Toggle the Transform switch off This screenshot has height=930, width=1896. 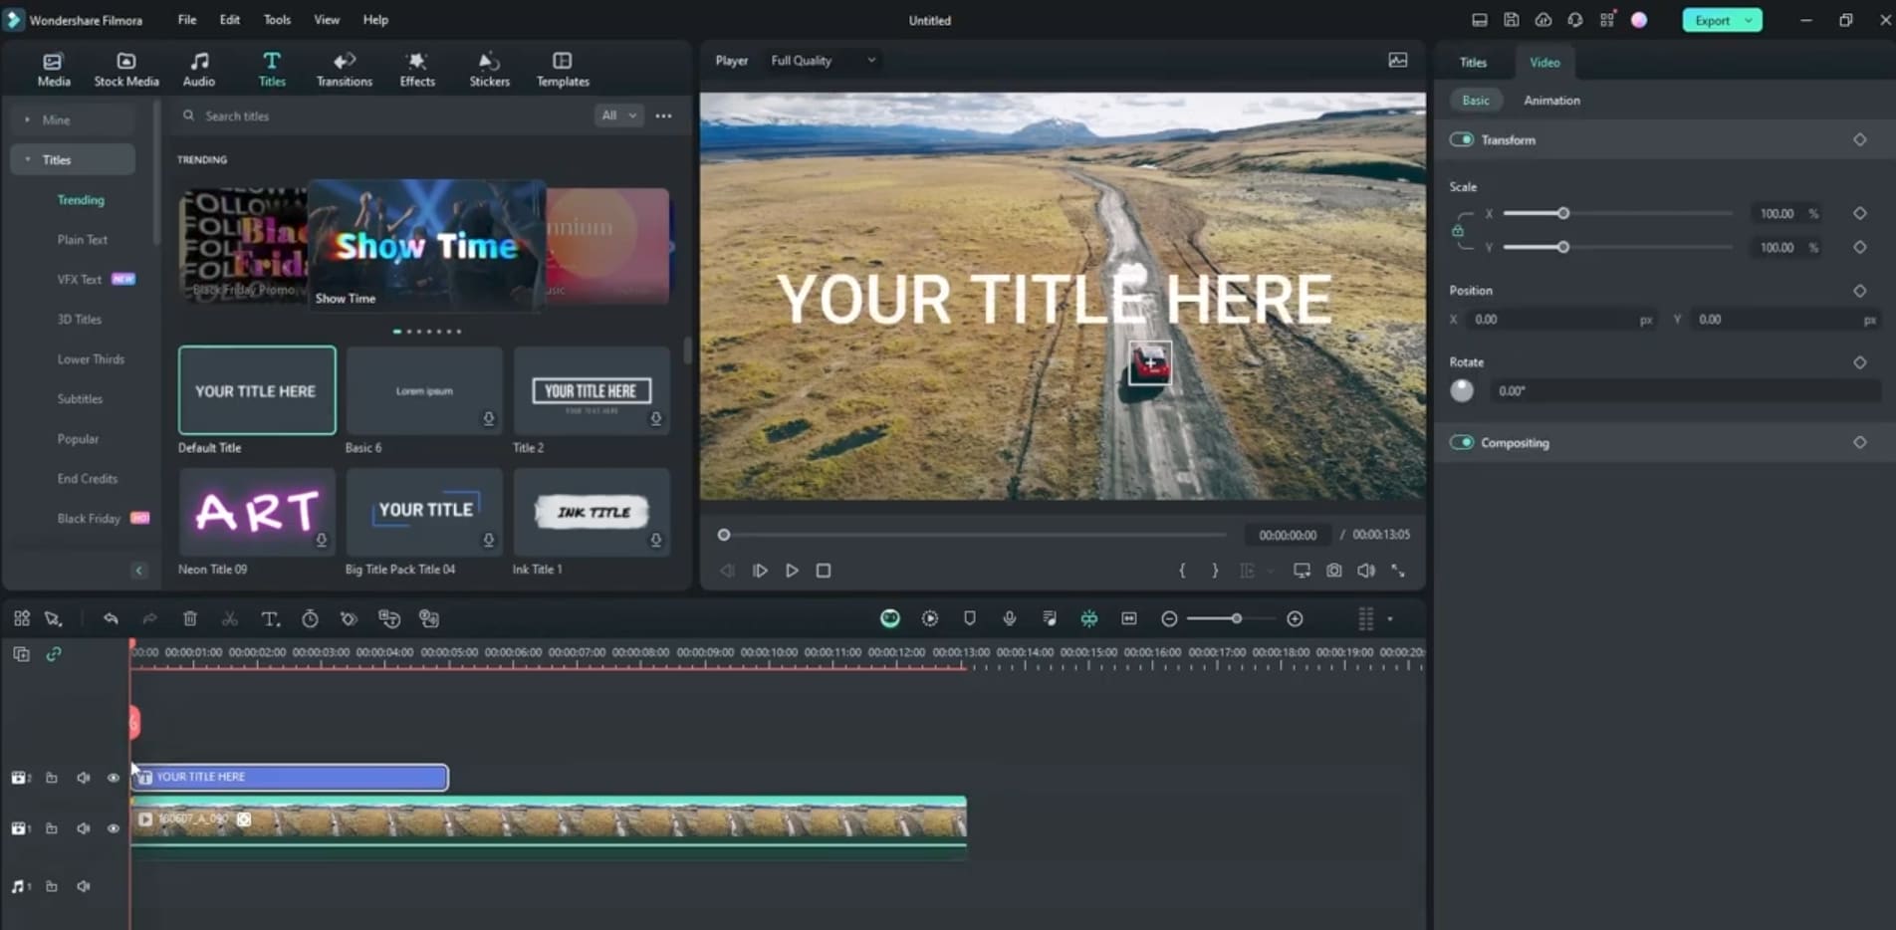pyautogui.click(x=1461, y=139)
